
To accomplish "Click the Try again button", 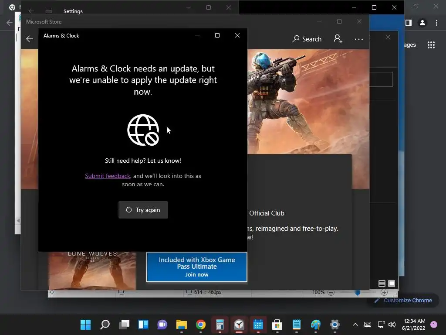I will coord(143,210).
